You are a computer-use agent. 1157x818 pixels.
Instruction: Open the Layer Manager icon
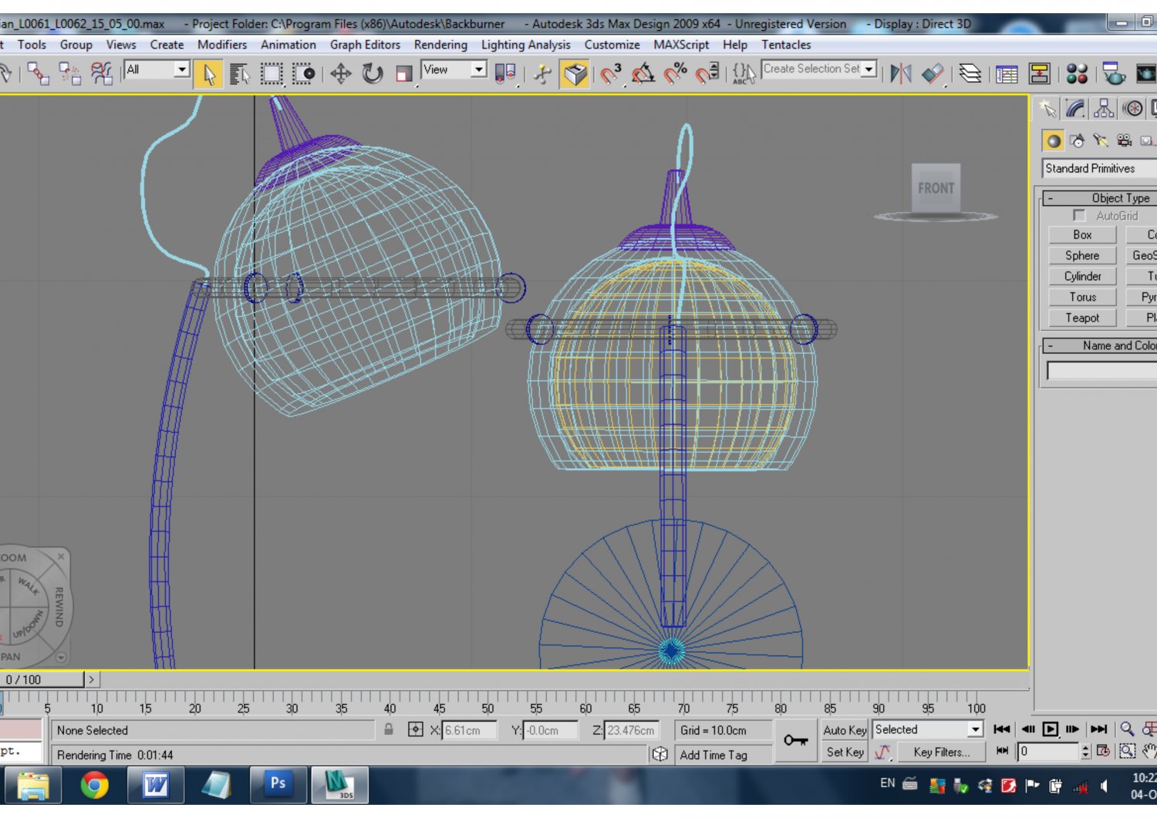pos(970,73)
